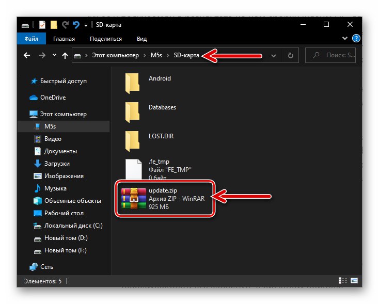Switch to details view in status bar

click(343, 281)
